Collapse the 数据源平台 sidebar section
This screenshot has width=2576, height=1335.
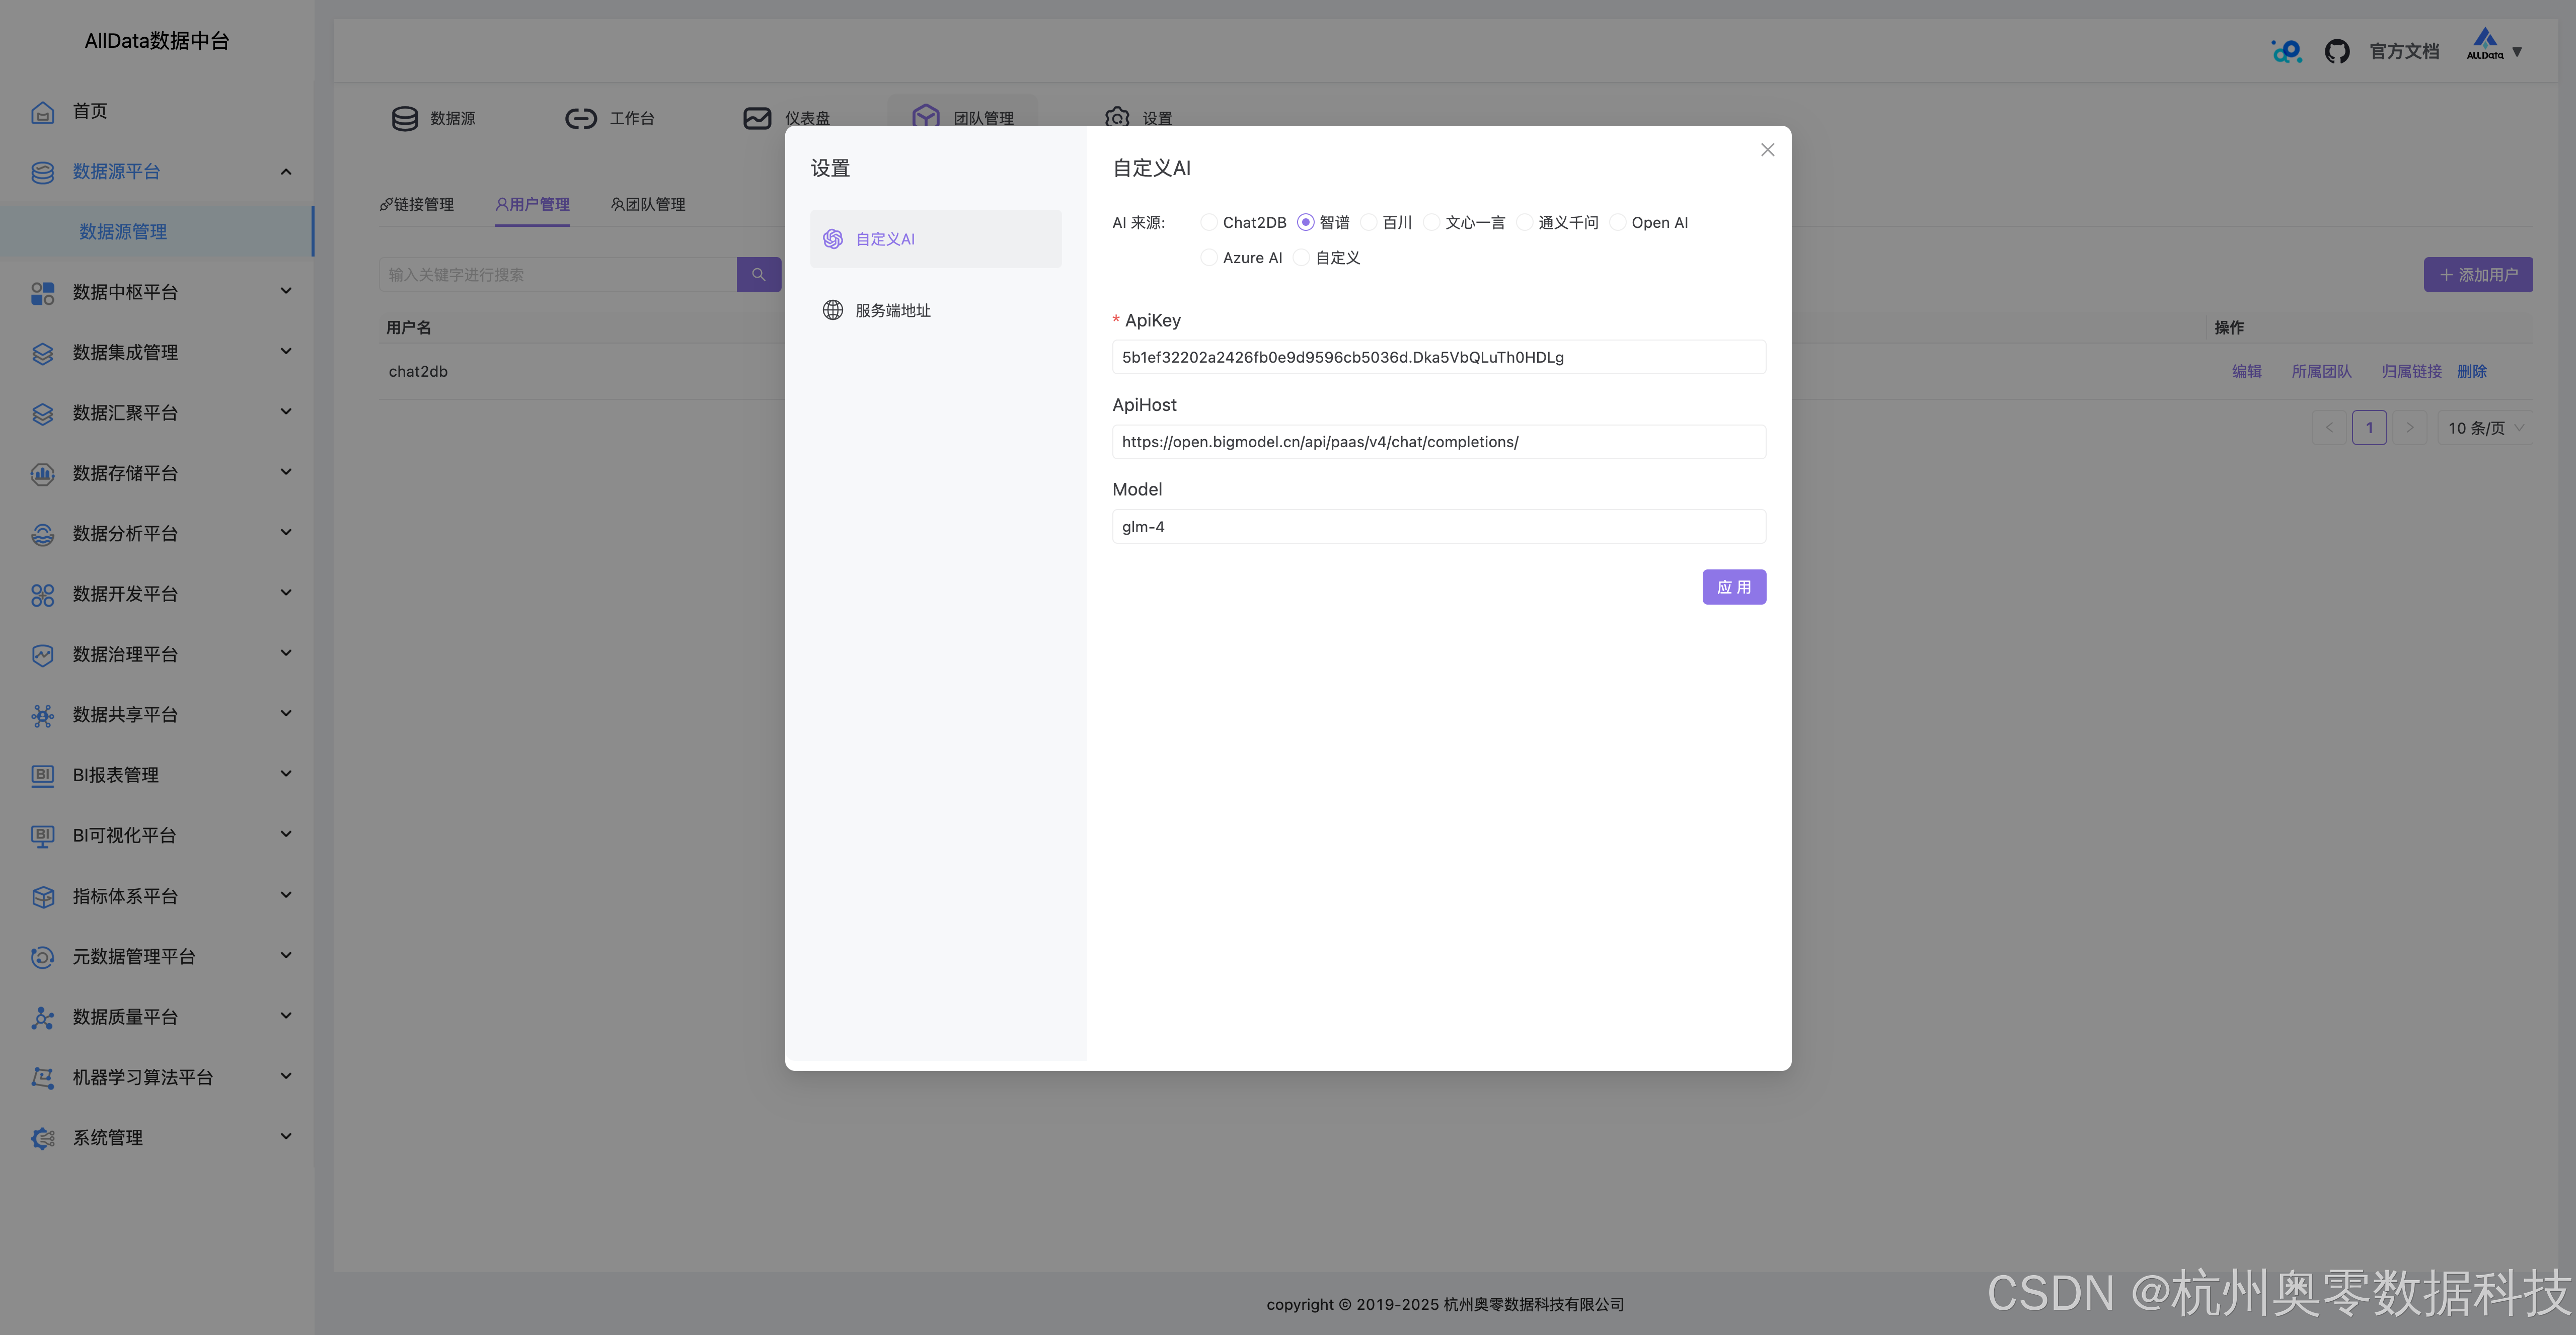point(286,172)
